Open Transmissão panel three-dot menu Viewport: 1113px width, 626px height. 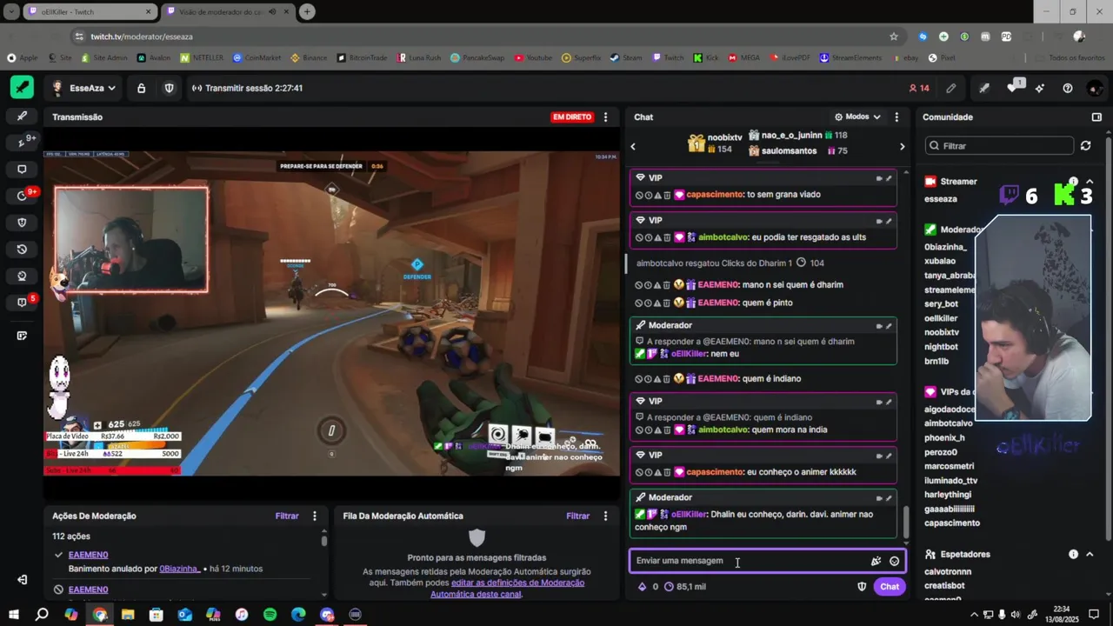[606, 117]
